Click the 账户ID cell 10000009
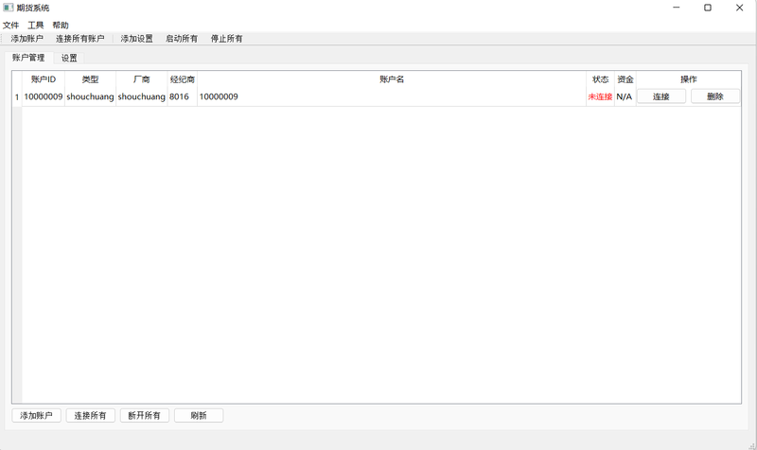757x450 pixels. [x=44, y=97]
